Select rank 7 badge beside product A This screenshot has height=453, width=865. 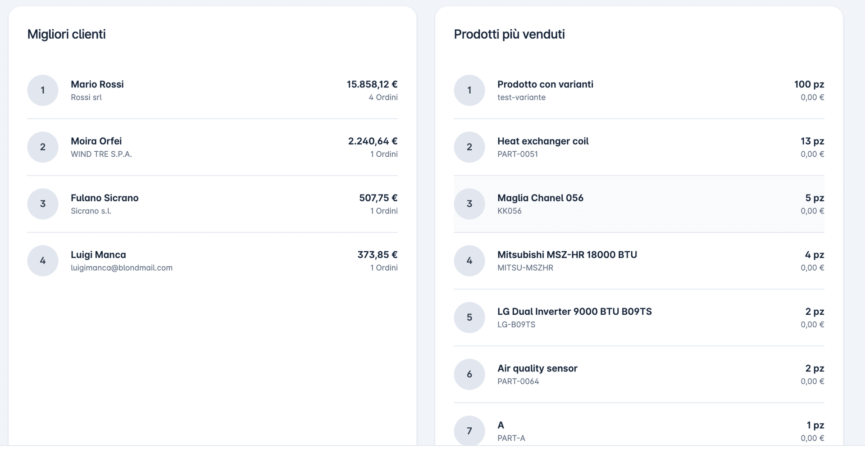tap(469, 430)
